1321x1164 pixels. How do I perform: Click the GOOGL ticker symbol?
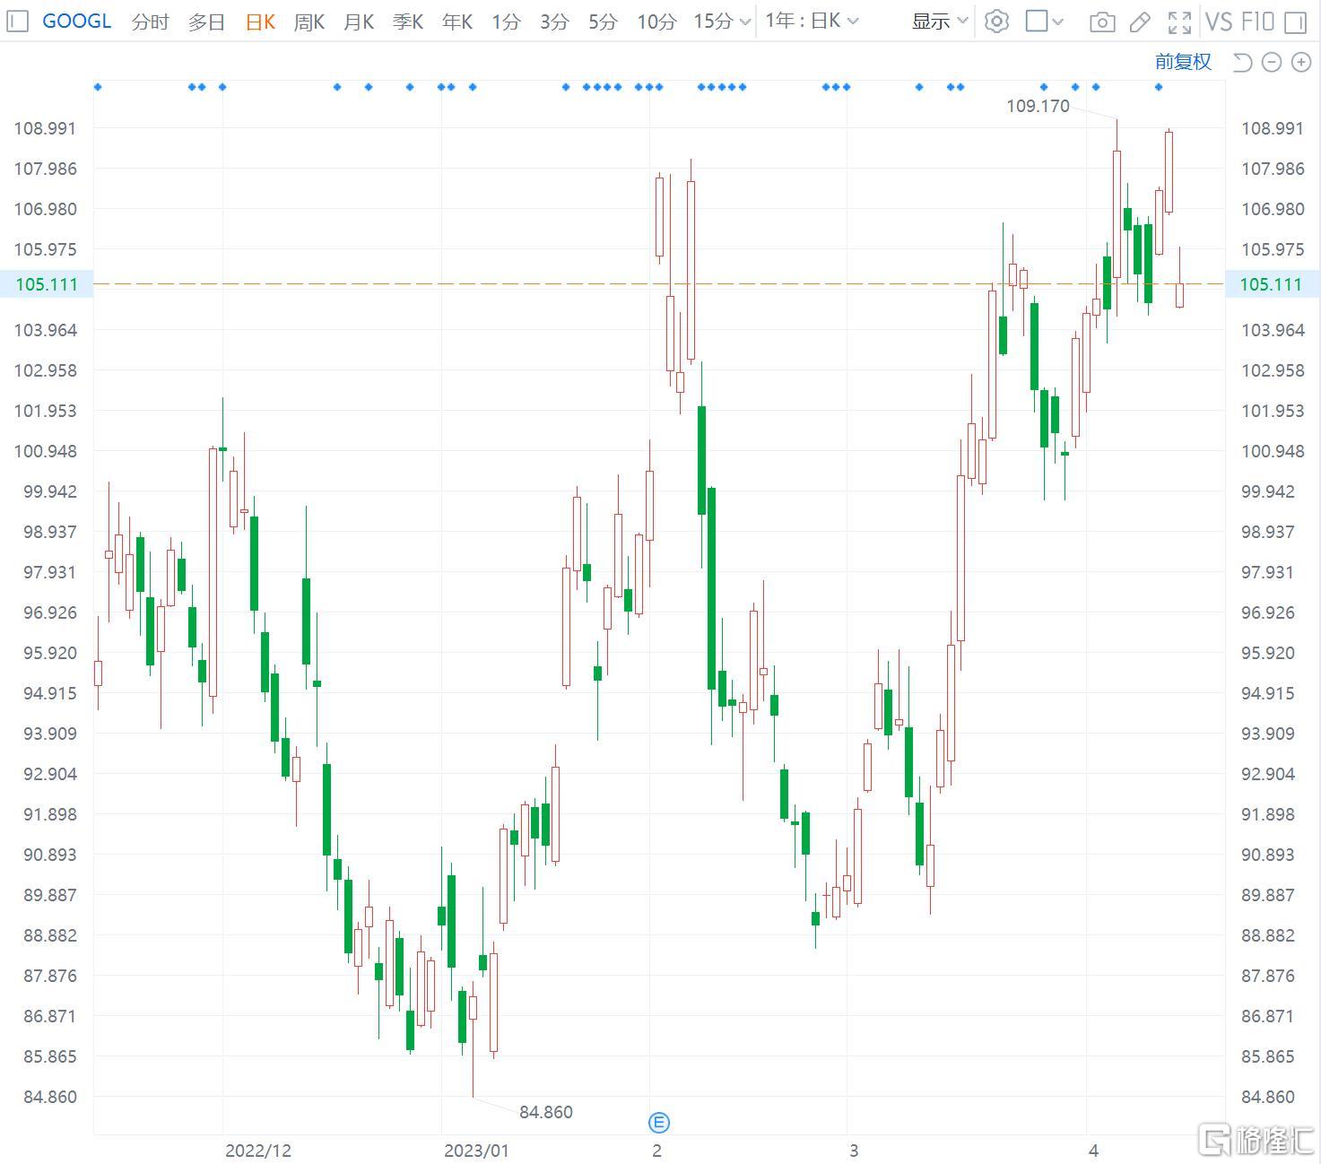click(x=77, y=21)
